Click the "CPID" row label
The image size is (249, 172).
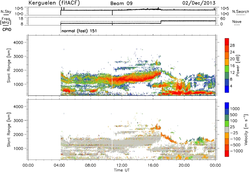tap(7, 29)
